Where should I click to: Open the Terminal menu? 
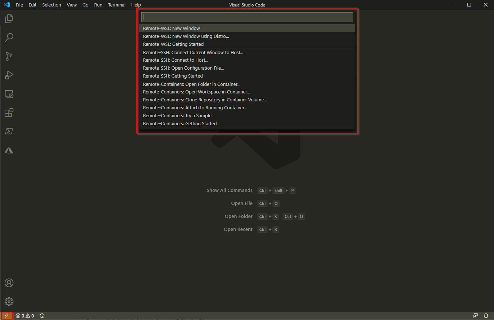[x=117, y=5]
